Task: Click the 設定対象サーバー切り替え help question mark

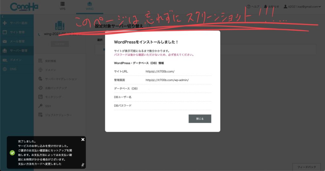Action: [x=149, y=26]
